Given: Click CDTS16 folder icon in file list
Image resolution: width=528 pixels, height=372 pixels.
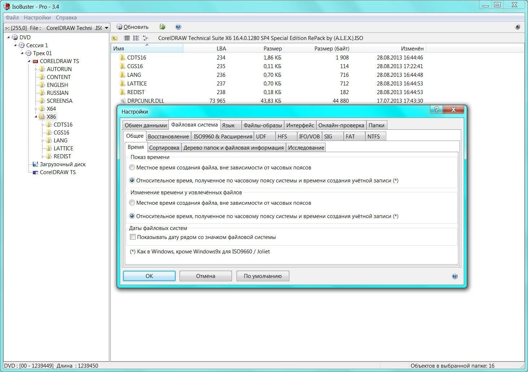Looking at the screenshot, I should (123, 58).
